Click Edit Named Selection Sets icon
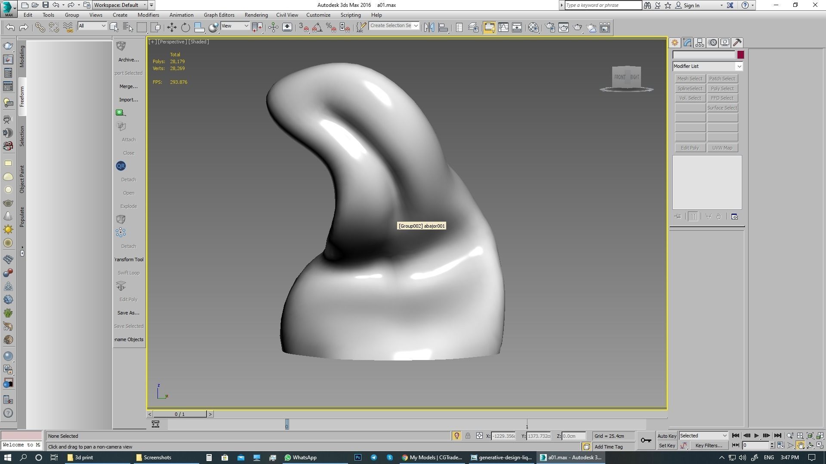The image size is (826, 464). pyautogui.click(x=361, y=27)
